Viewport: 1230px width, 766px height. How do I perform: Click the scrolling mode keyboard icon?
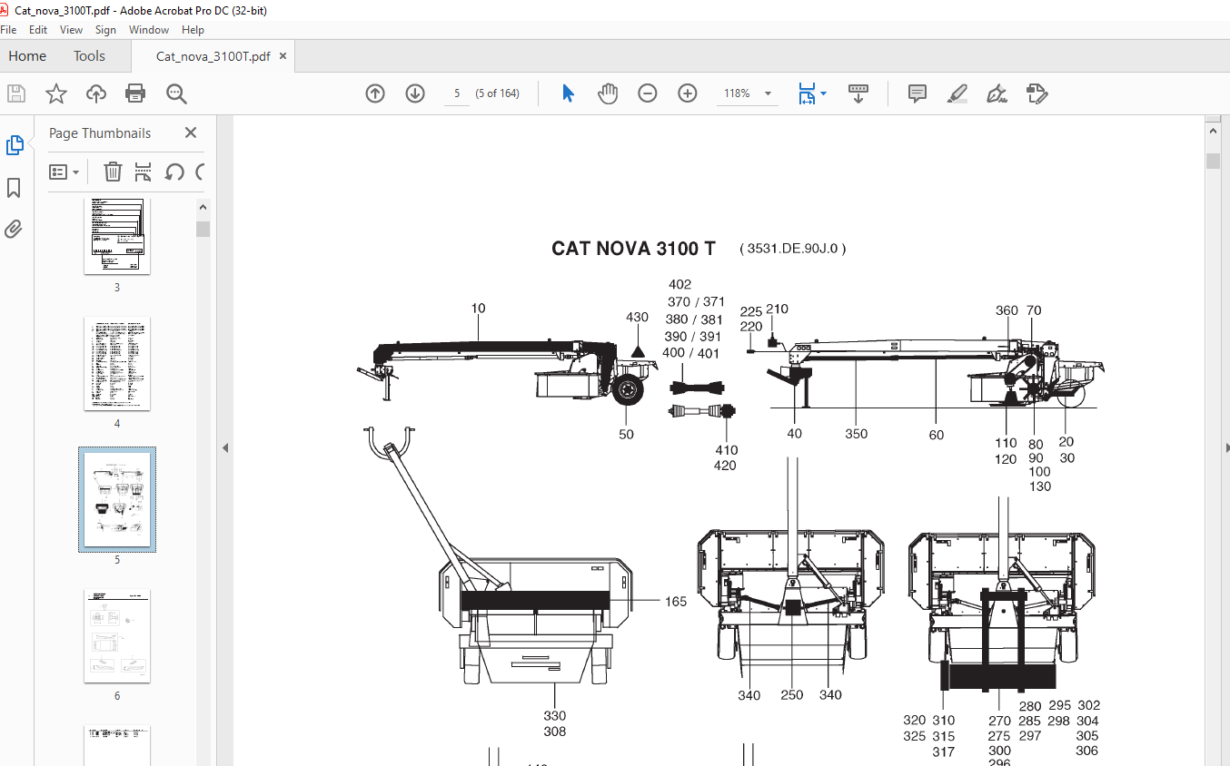(858, 93)
